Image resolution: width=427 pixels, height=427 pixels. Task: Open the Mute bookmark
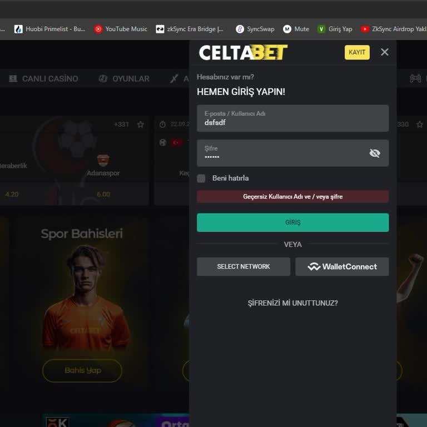coord(296,29)
